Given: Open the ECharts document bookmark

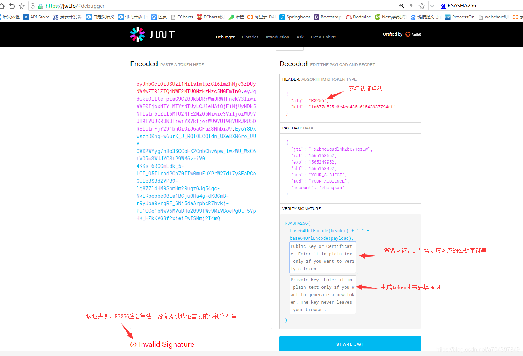Looking at the screenshot, I should tap(182, 17).
